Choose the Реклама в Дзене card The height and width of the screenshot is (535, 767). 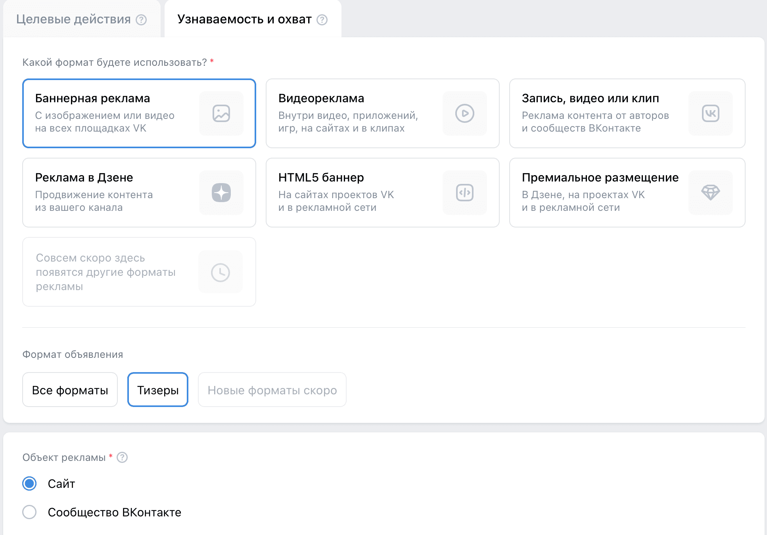click(139, 193)
